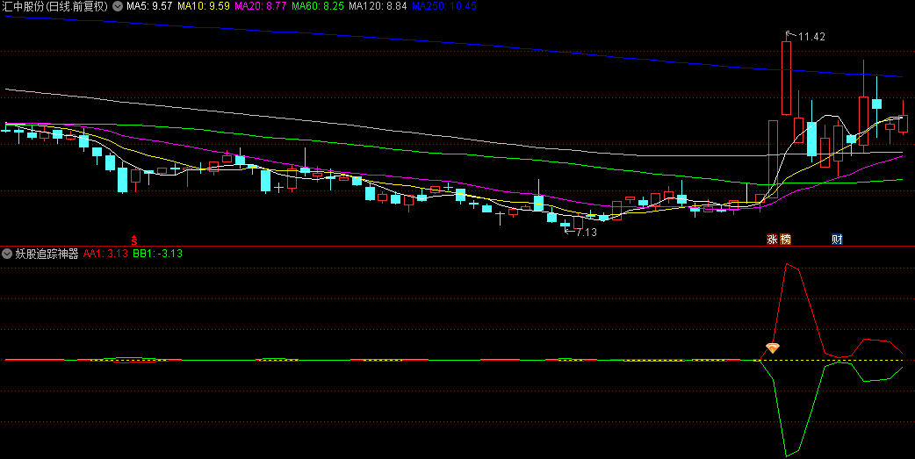Click the MA120: 8.84 label
The height and width of the screenshot is (459, 915).
coord(378,6)
